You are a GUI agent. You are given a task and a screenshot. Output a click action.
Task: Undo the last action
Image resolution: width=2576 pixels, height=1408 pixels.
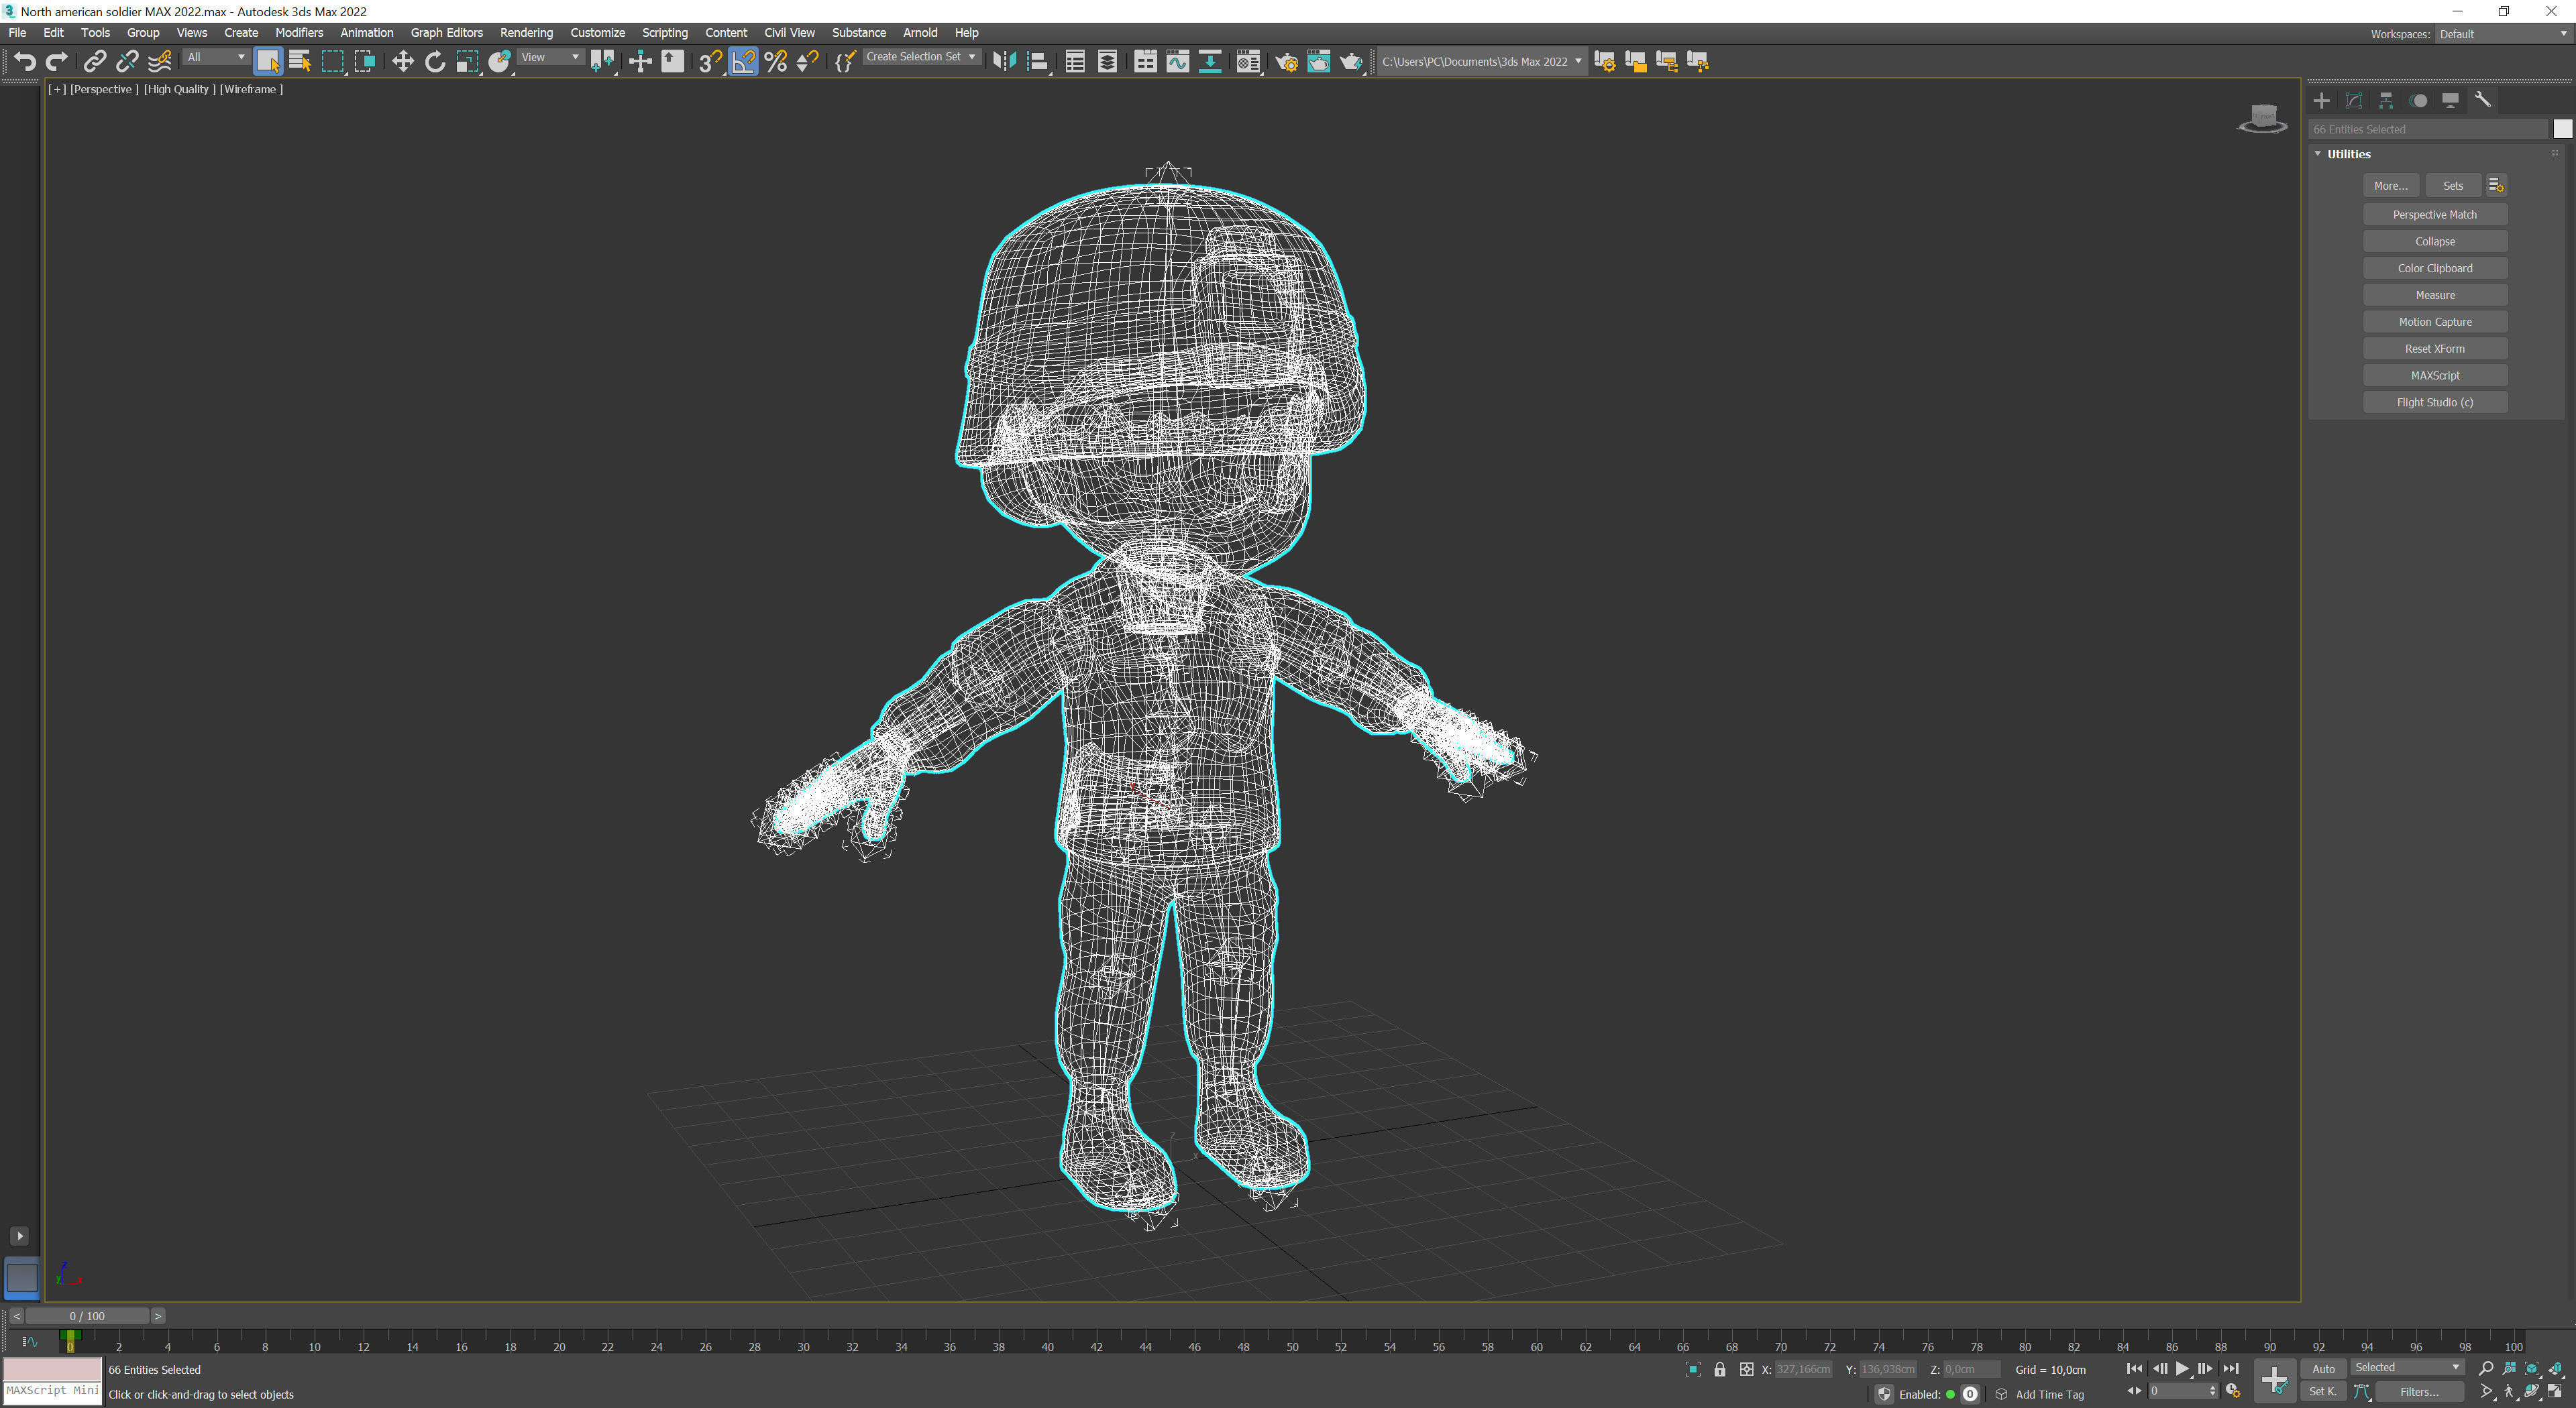[x=25, y=62]
